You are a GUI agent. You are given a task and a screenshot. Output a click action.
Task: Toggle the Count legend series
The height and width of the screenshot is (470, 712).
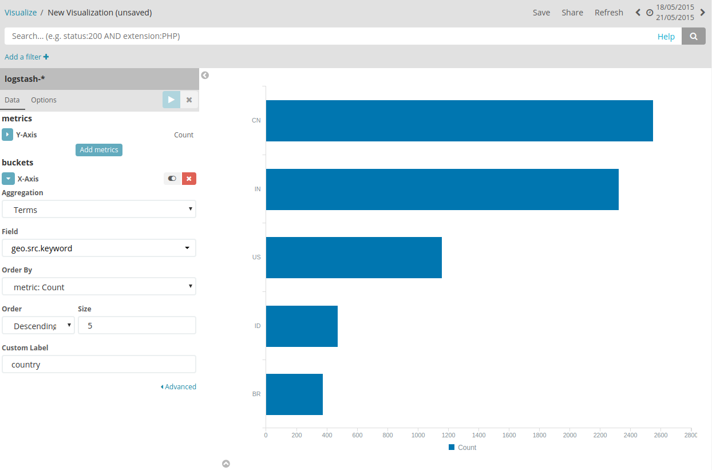pos(462,448)
